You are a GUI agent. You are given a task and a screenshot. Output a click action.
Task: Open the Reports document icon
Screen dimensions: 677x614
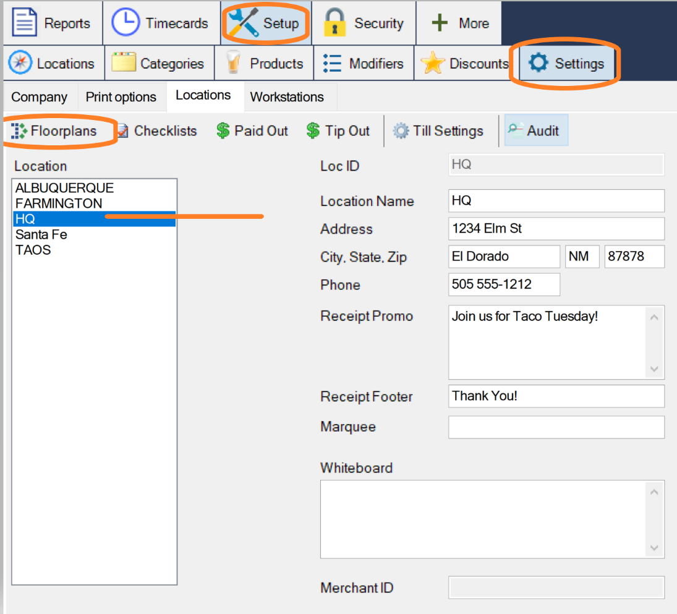click(x=24, y=22)
